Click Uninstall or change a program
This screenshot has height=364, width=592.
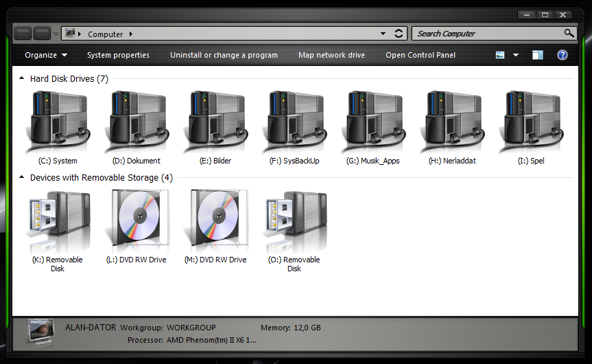(x=224, y=55)
